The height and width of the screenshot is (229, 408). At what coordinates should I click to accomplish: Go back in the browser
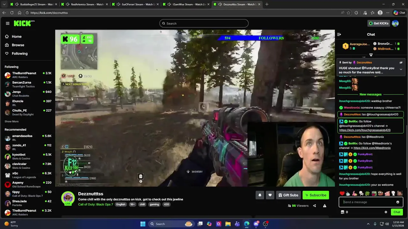4,13
